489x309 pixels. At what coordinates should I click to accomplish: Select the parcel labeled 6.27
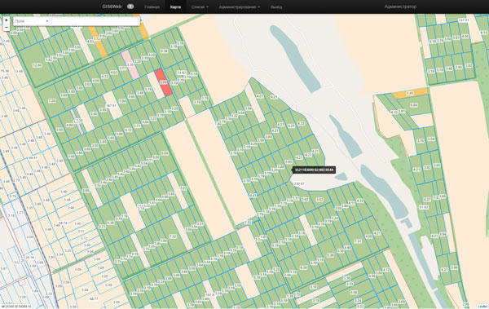[x=426, y=200]
